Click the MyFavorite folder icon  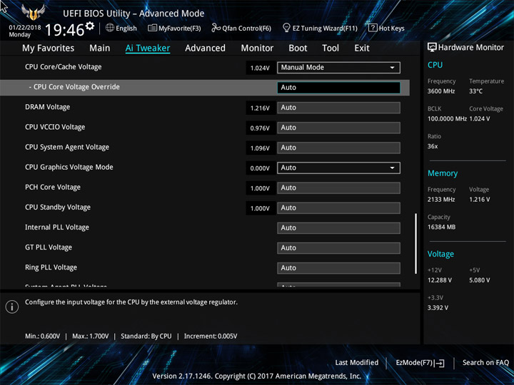(x=152, y=28)
